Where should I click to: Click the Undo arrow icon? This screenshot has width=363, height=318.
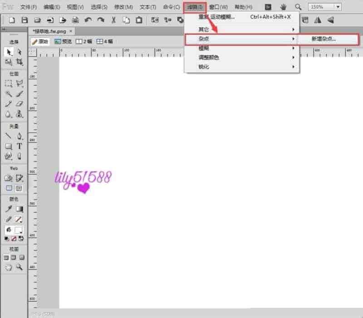(x=88, y=20)
